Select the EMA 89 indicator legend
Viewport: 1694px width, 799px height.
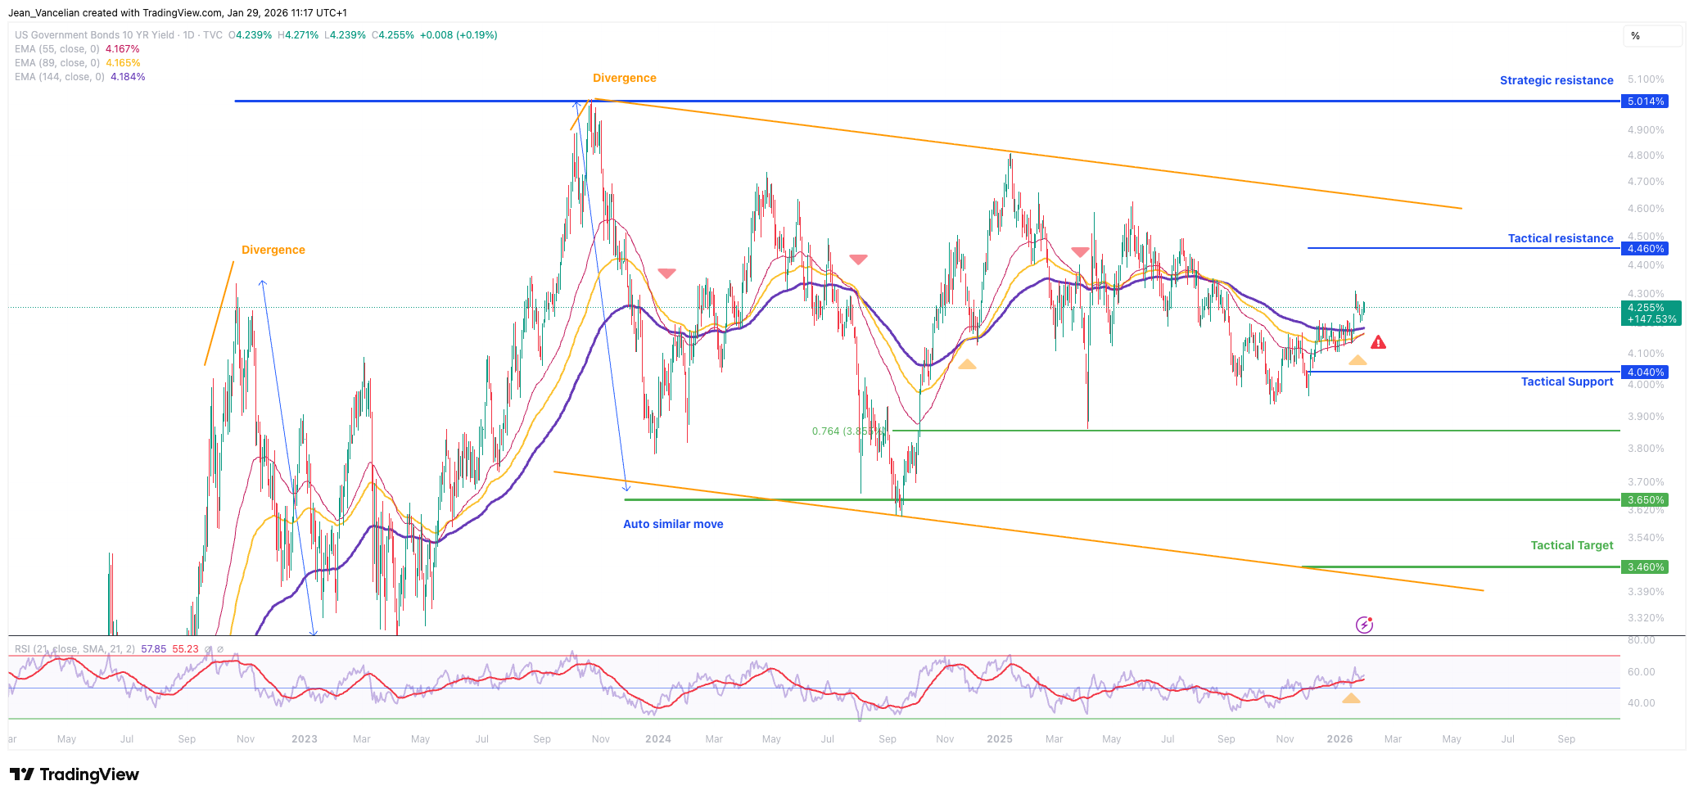pyautogui.click(x=57, y=63)
